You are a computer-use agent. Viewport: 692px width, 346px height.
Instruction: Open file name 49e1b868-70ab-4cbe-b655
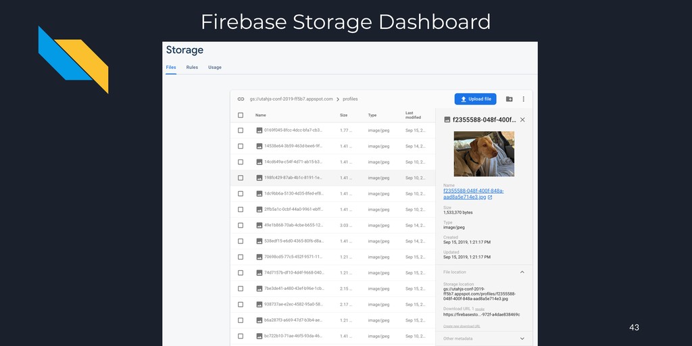point(293,225)
